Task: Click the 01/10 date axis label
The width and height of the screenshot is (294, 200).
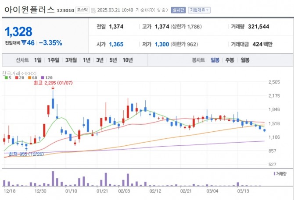Action: [71, 191]
